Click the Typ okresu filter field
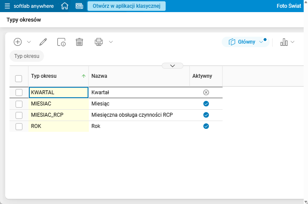 [x=27, y=56]
